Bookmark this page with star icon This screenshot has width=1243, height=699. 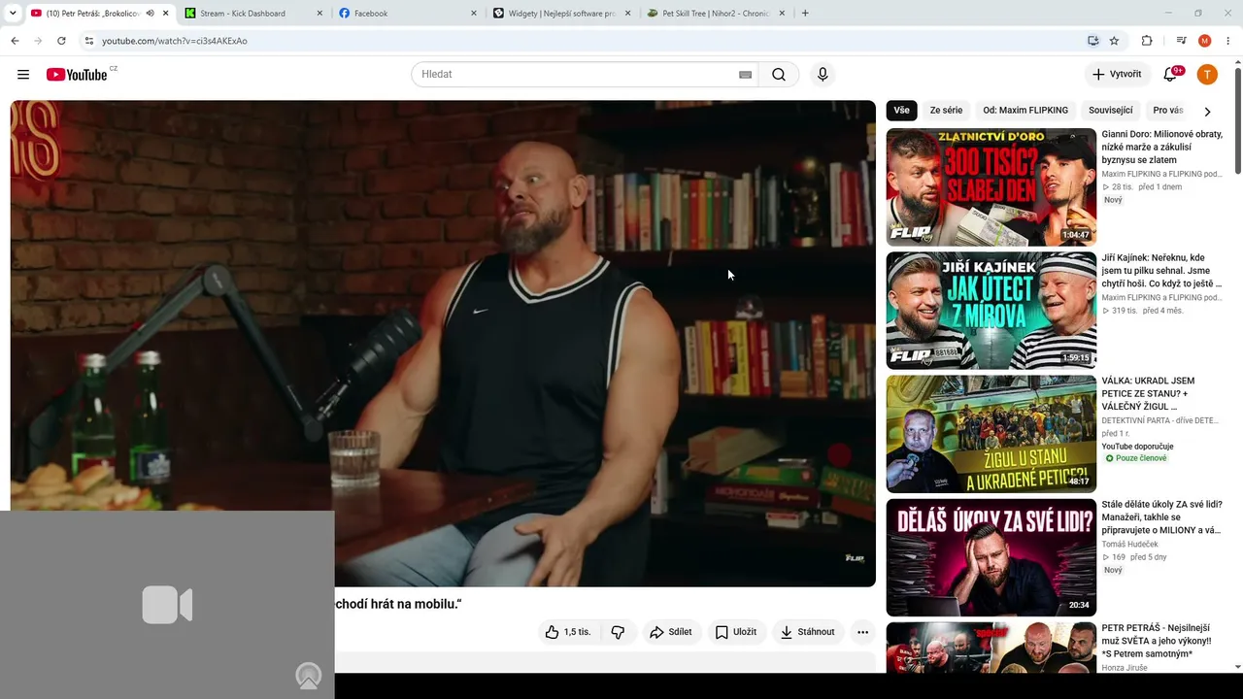[x=1114, y=41]
